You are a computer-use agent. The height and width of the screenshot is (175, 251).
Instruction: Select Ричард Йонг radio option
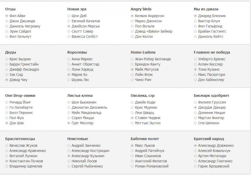click(7, 102)
